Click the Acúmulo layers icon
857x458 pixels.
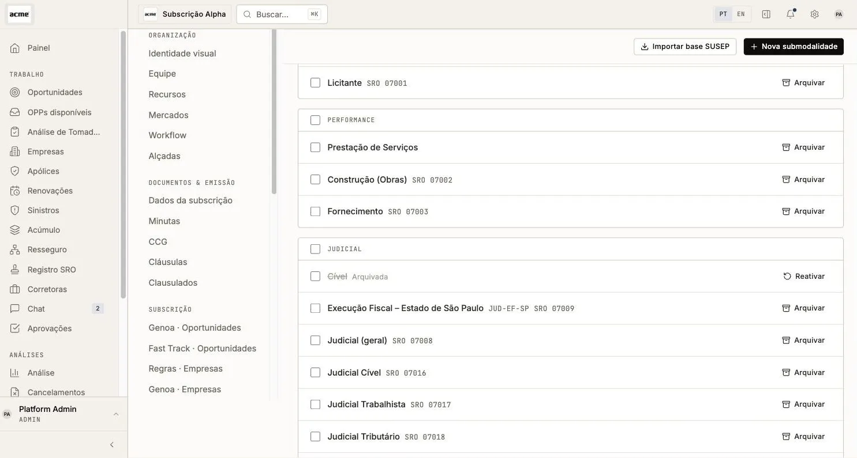(x=16, y=230)
